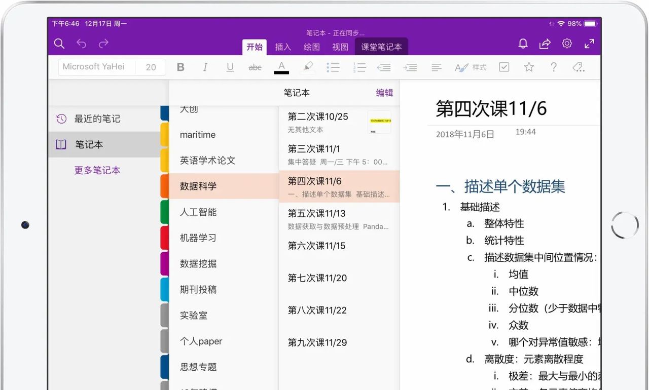
Task: Open 最近的笔记 in the sidebar
Action: 104,119
